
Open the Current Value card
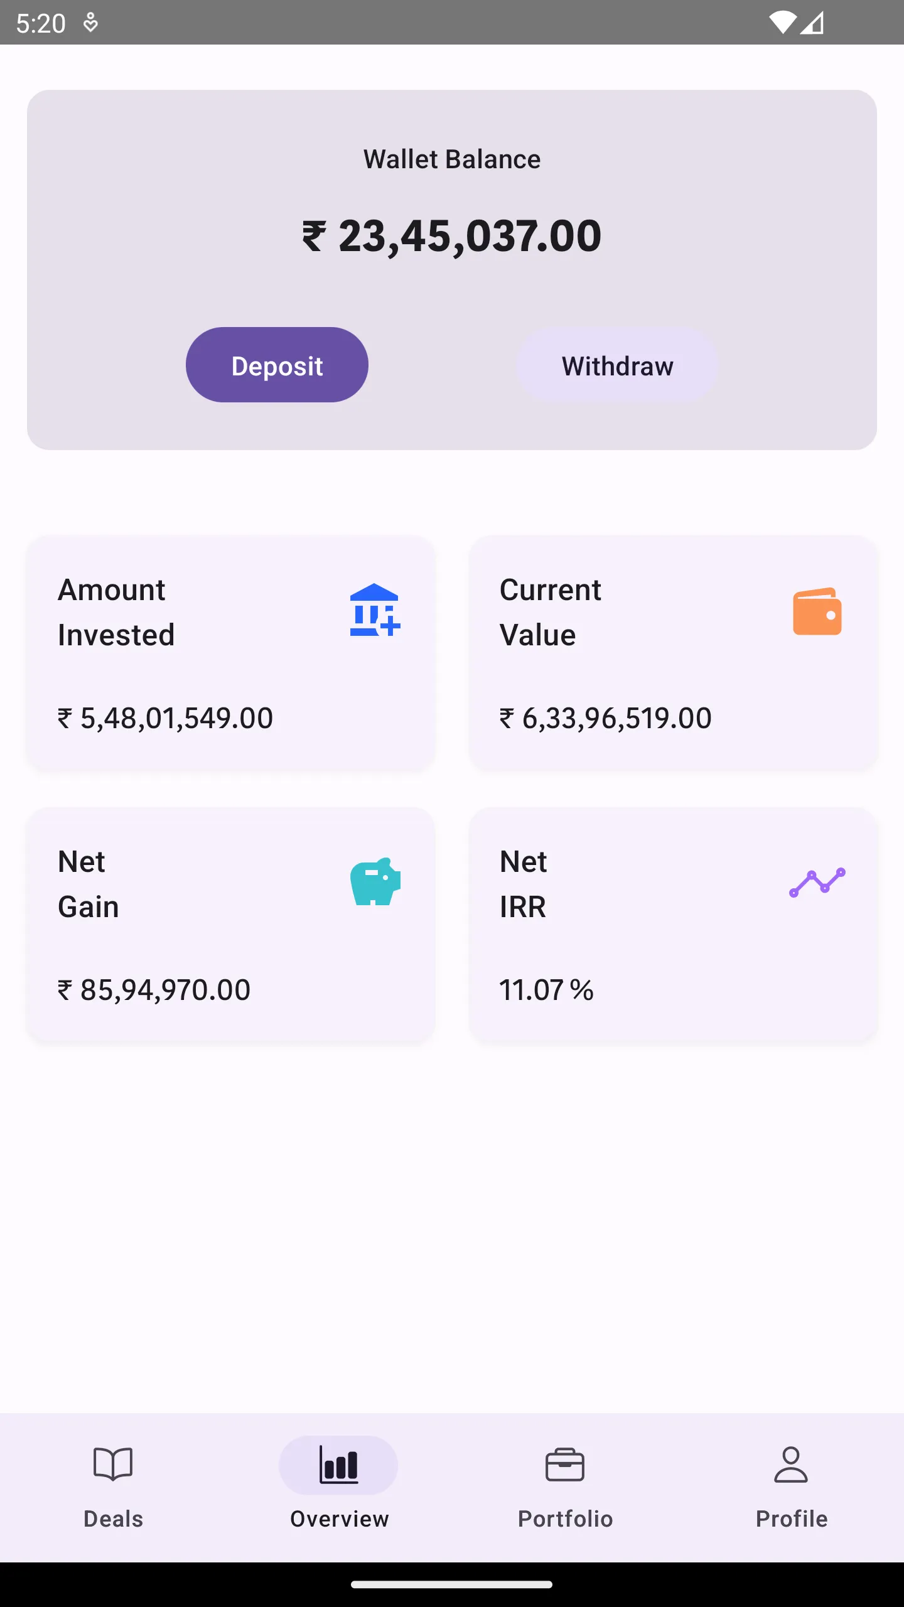pos(672,653)
